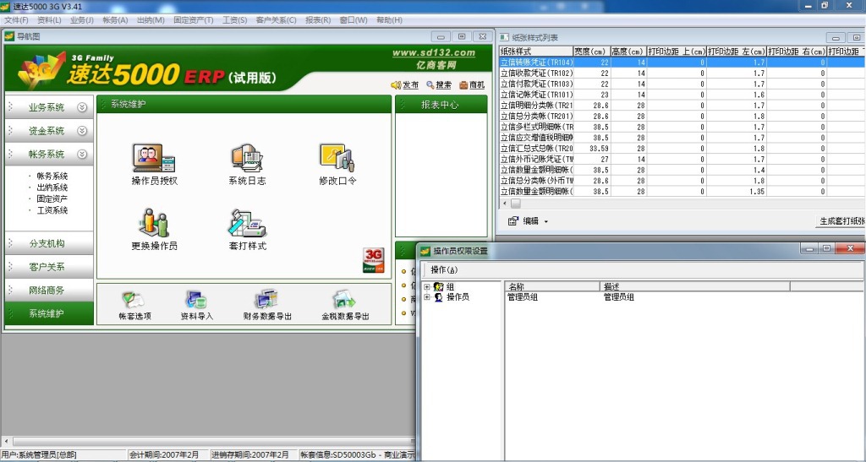The height and width of the screenshot is (462, 866).
Task: Select 管理员组 name cell in list
Action: click(x=523, y=297)
